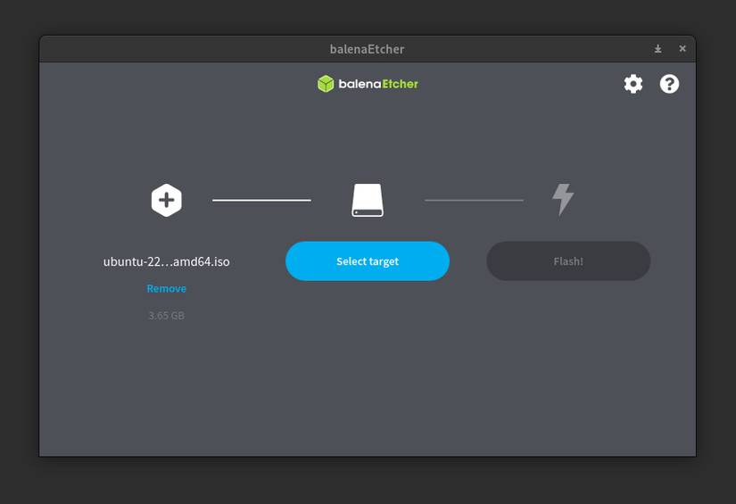Open help with the question mark icon
This screenshot has width=736, height=504.
click(x=669, y=84)
